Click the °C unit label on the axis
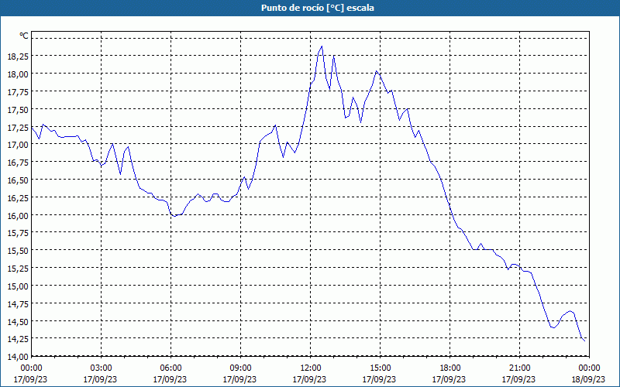Screen dimensions: 620x387 coord(24,36)
